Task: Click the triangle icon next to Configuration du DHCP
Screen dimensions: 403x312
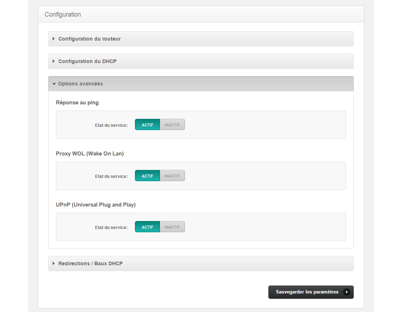Action: [54, 61]
